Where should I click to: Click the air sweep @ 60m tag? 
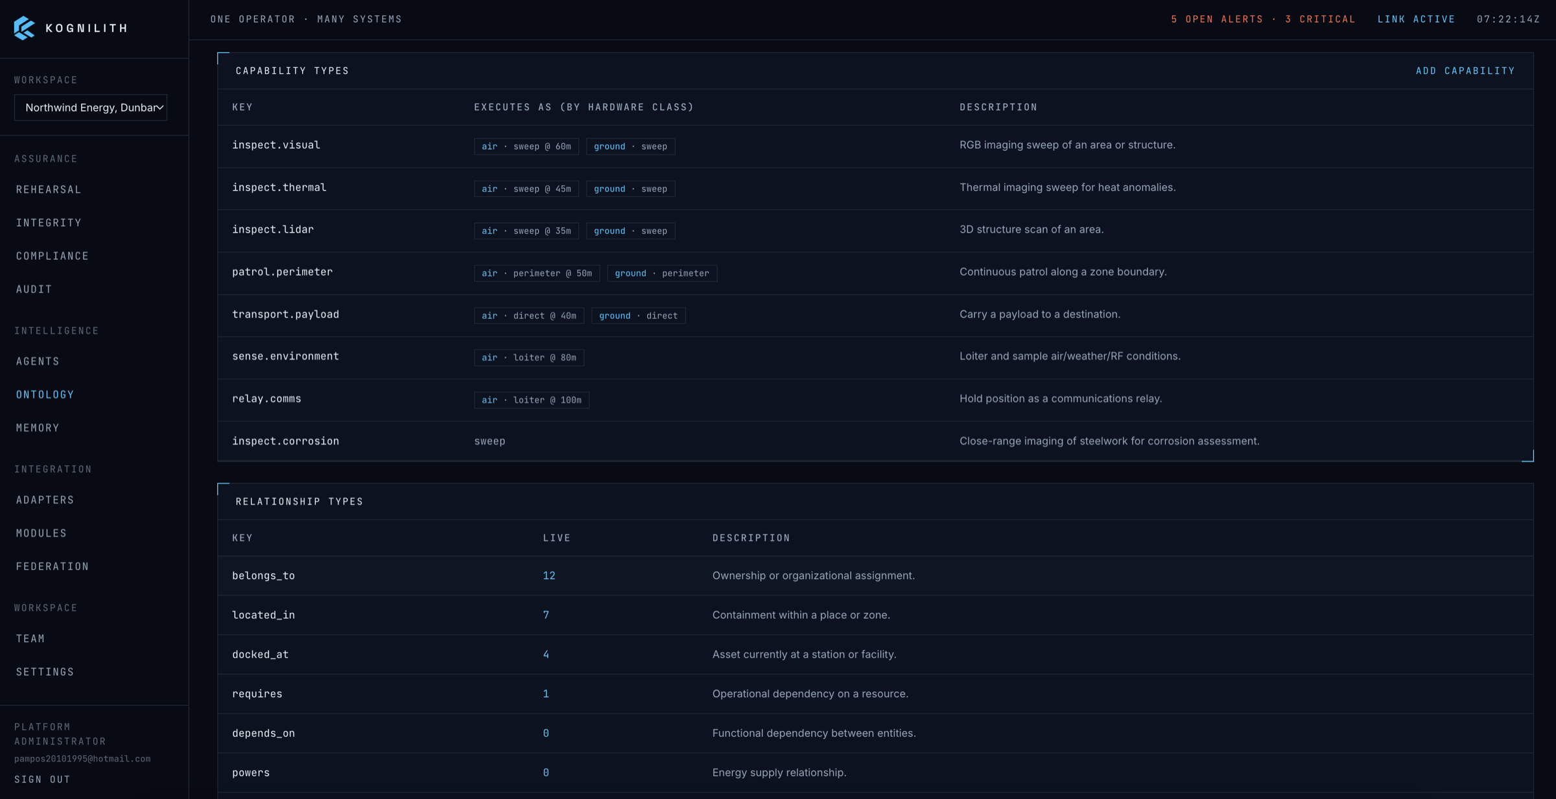coord(526,146)
